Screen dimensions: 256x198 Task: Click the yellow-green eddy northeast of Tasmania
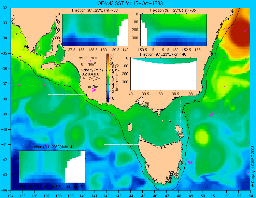tap(202, 137)
